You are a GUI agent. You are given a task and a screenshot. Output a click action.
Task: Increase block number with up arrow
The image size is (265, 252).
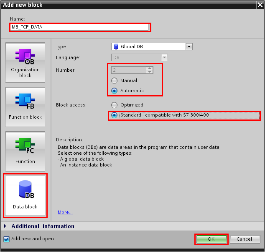[150, 68]
